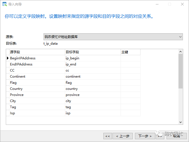Screen dimensions: 189x142
Task: Click the Import Wizard app icon in title bar
Action: tap(5, 4)
